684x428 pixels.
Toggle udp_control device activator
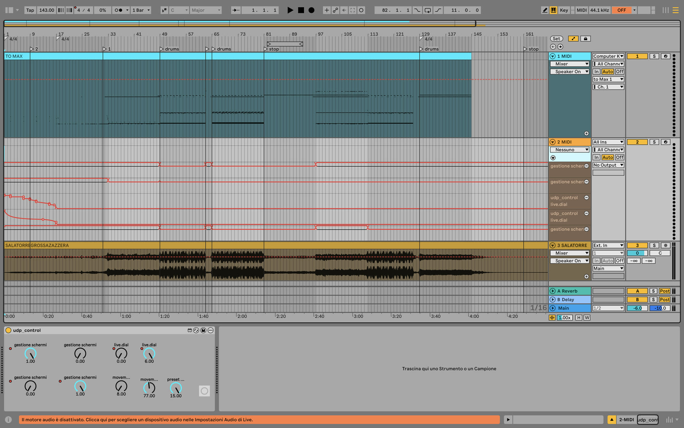tap(8, 330)
